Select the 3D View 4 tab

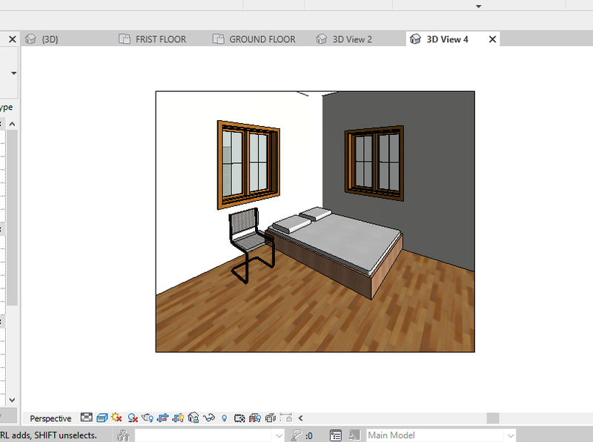coord(447,39)
